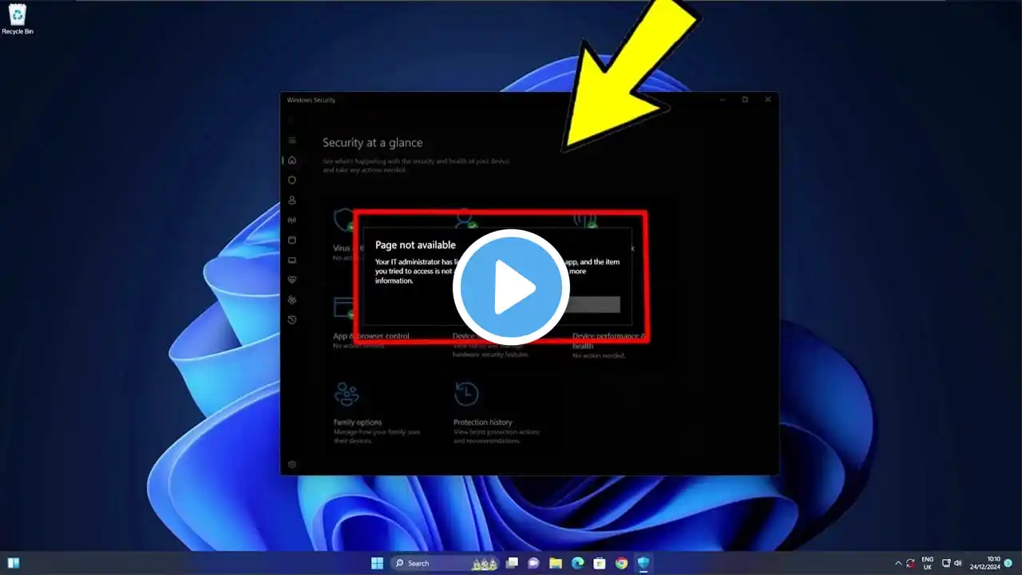The image size is (1022, 575).
Task: Open Virus & threat protection shield in the sidebar
Action: tap(292, 180)
